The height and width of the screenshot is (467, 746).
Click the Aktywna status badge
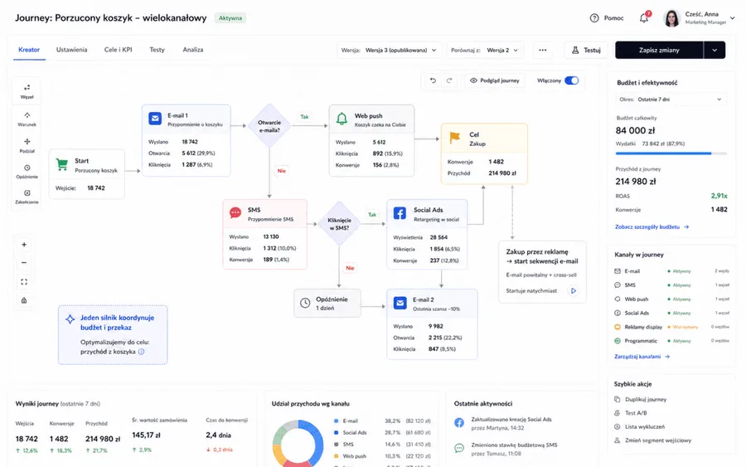tap(230, 18)
